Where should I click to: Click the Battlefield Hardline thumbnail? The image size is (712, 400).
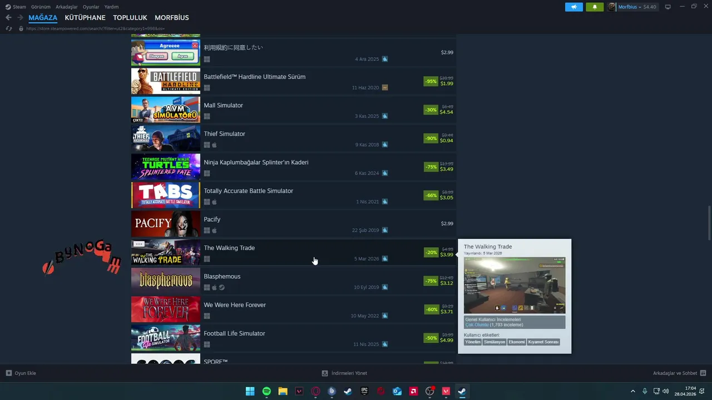166,82
